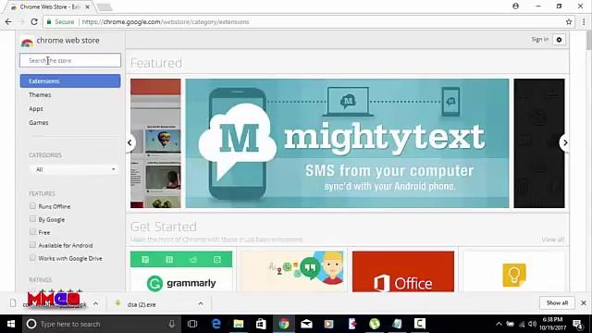Click the chrome web store logo
The image size is (592, 333).
pos(27,43)
